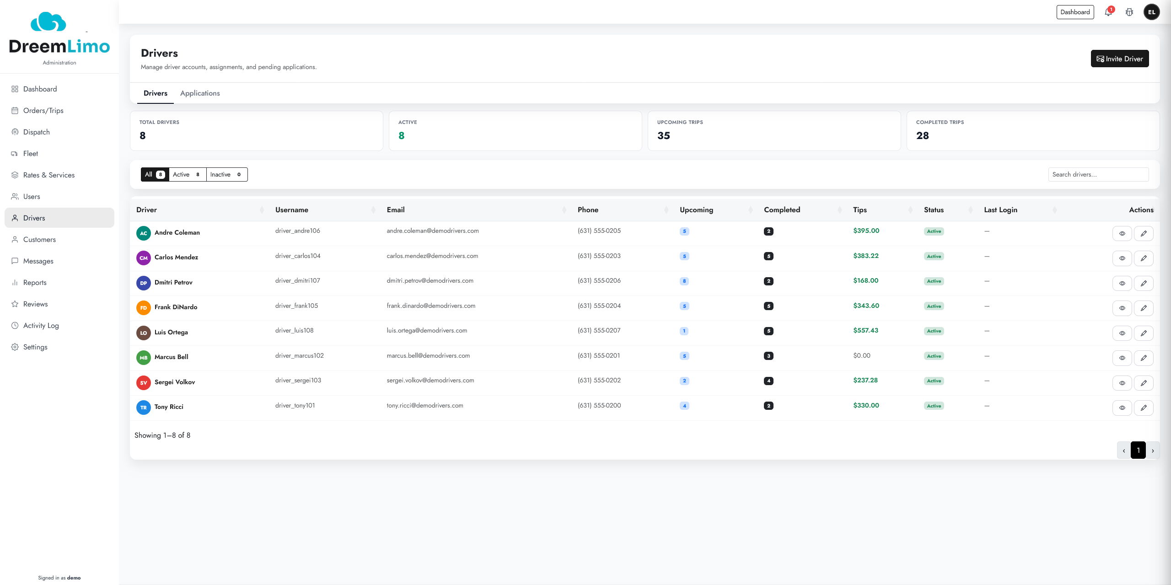The image size is (1171, 585).
Task: Sort table by Email column
Action: click(477, 210)
